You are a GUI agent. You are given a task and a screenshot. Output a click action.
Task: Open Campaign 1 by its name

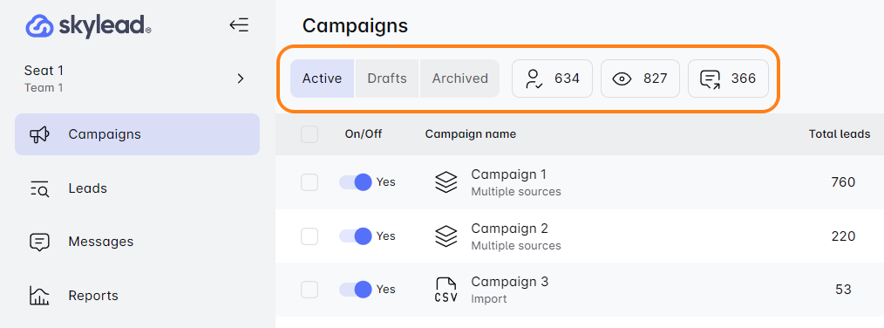(x=509, y=174)
